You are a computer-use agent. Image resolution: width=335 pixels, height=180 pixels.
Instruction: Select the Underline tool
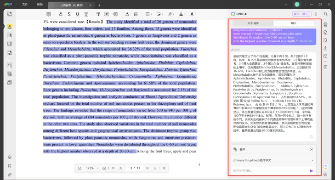(78, 14)
